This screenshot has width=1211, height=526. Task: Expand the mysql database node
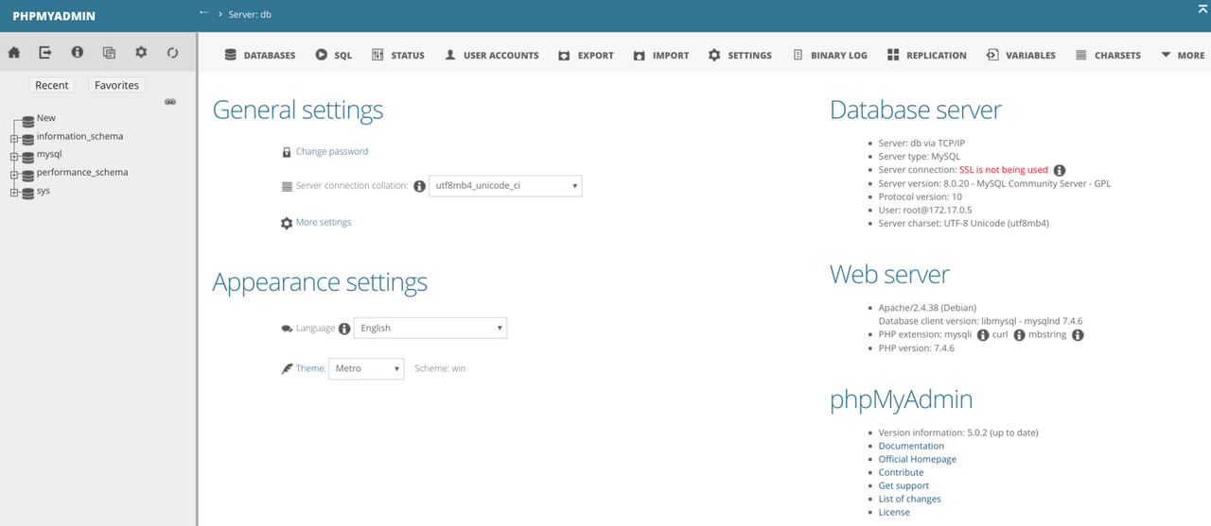pos(14,157)
